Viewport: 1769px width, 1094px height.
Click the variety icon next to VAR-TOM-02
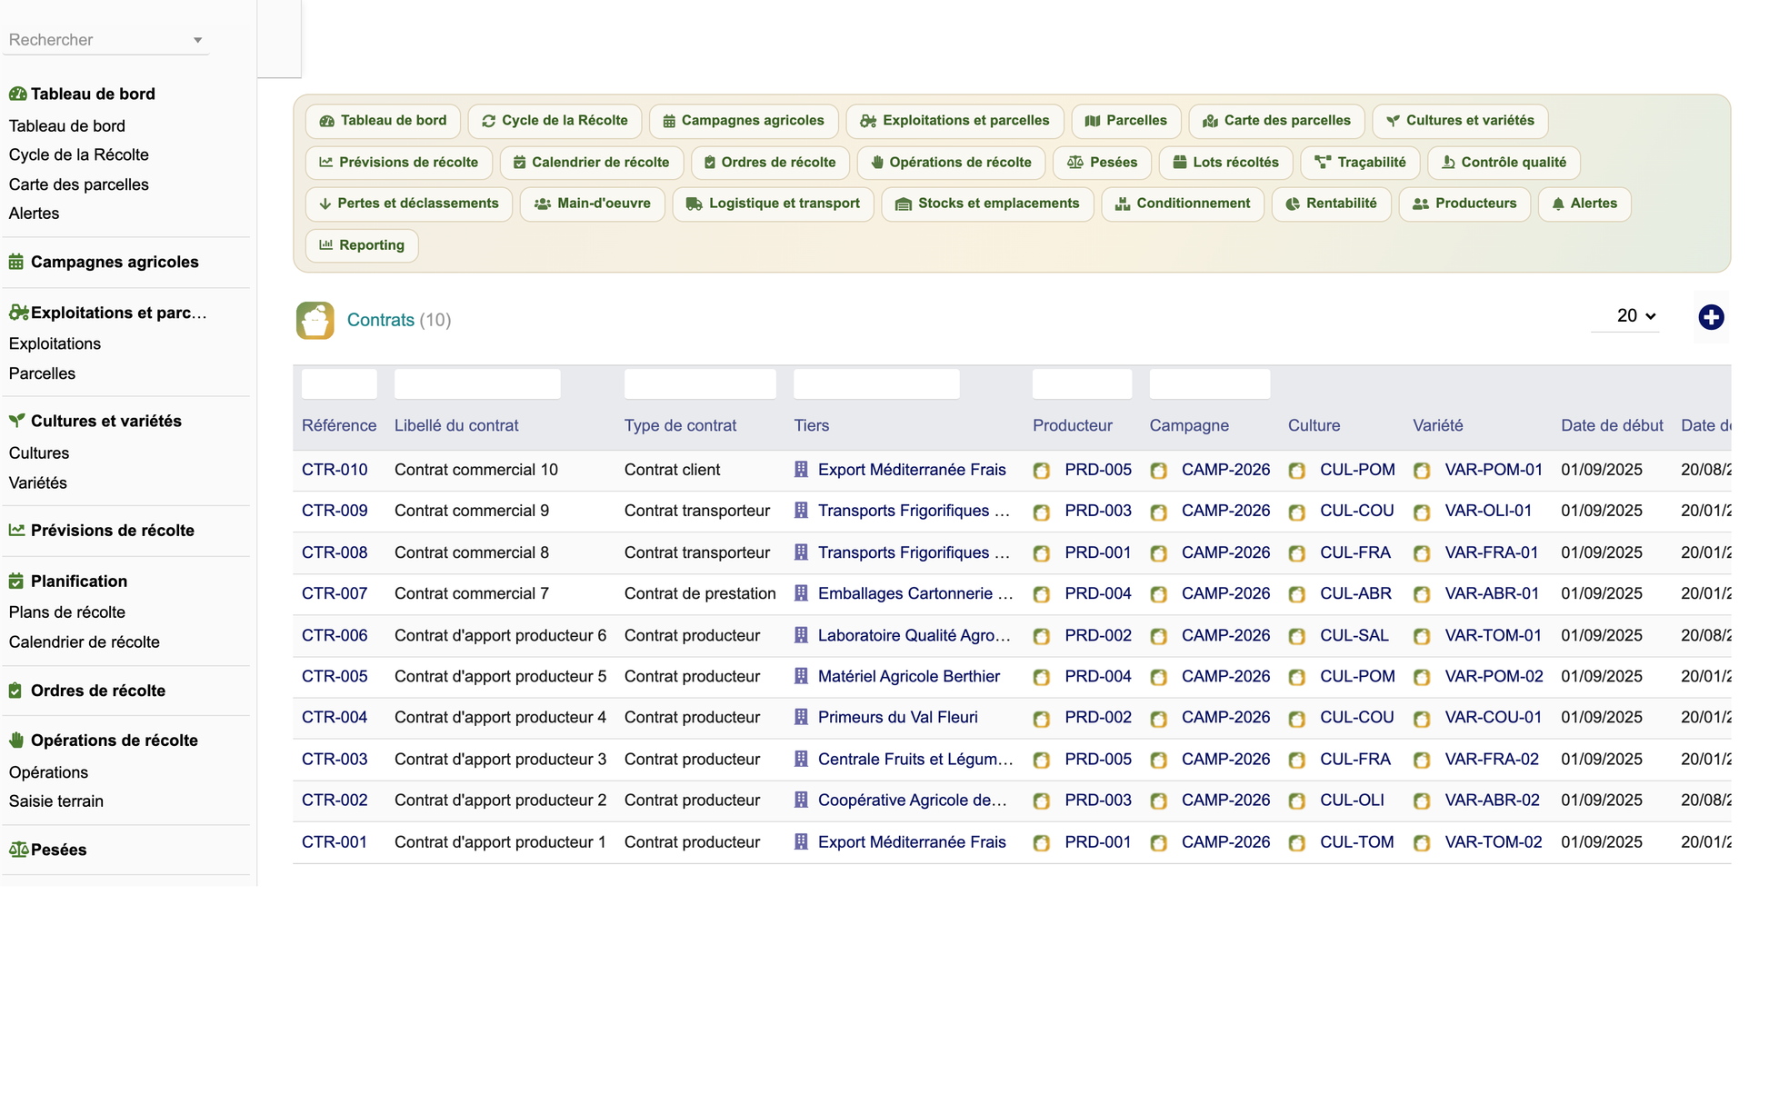pyautogui.click(x=1423, y=843)
